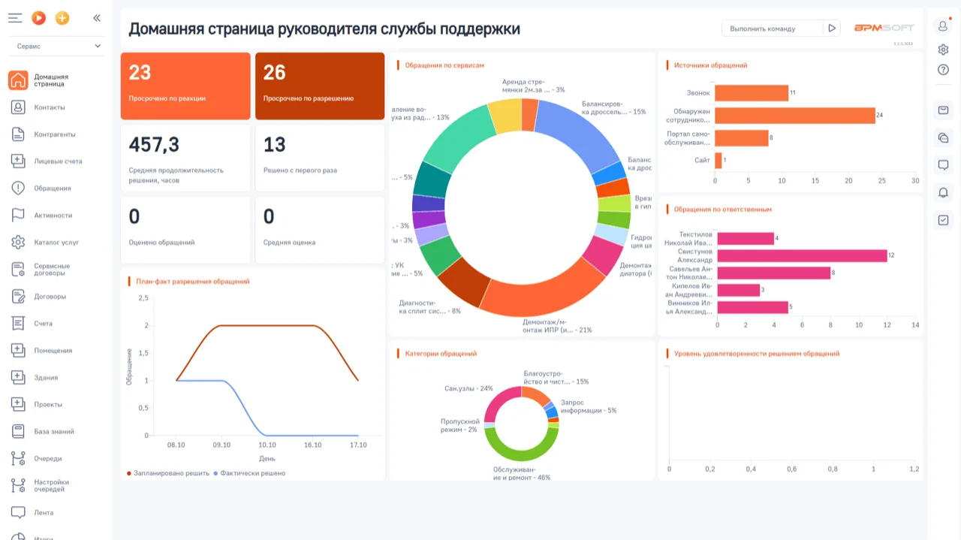Run command with the play arrow button
Viewport: 961px width, 540px height.
831,29
